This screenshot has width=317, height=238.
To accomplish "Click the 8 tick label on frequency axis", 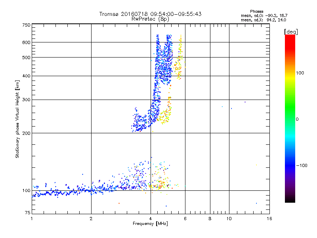I will coord(210,219).
